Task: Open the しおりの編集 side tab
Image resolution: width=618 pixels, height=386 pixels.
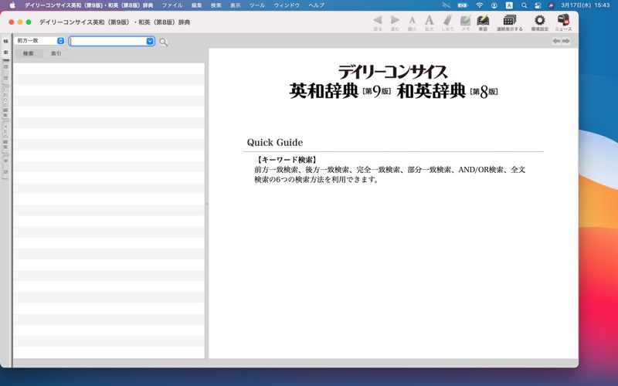Action: point(6,100)
